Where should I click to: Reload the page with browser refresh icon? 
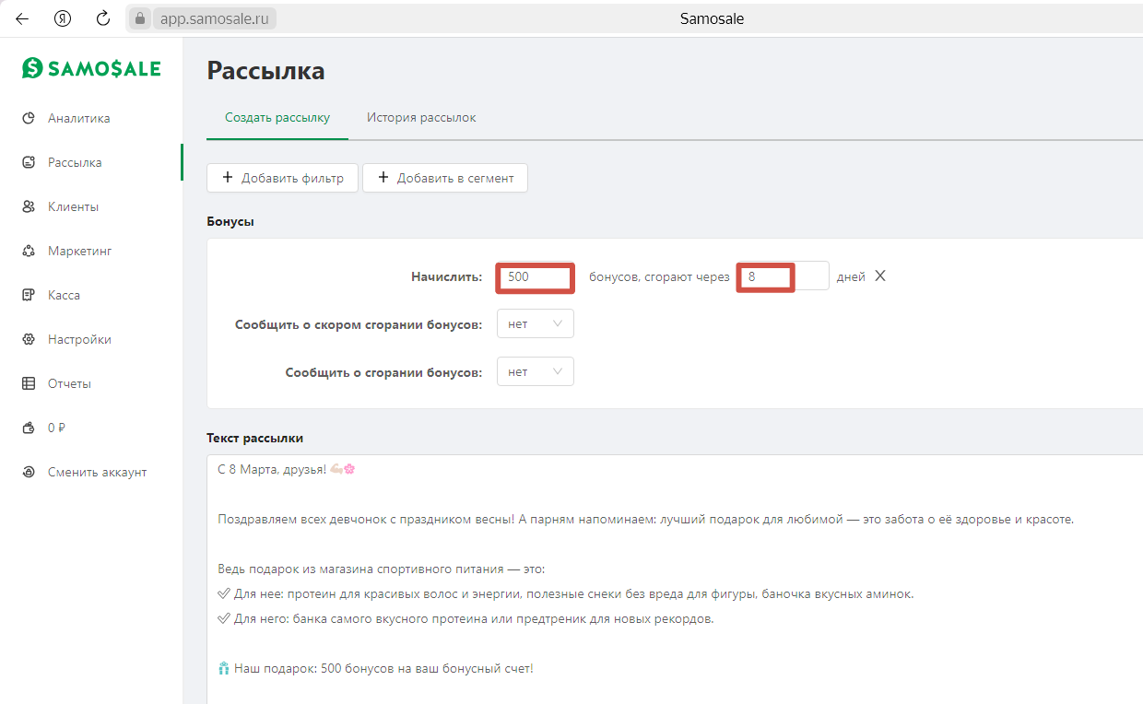point(103,18)
